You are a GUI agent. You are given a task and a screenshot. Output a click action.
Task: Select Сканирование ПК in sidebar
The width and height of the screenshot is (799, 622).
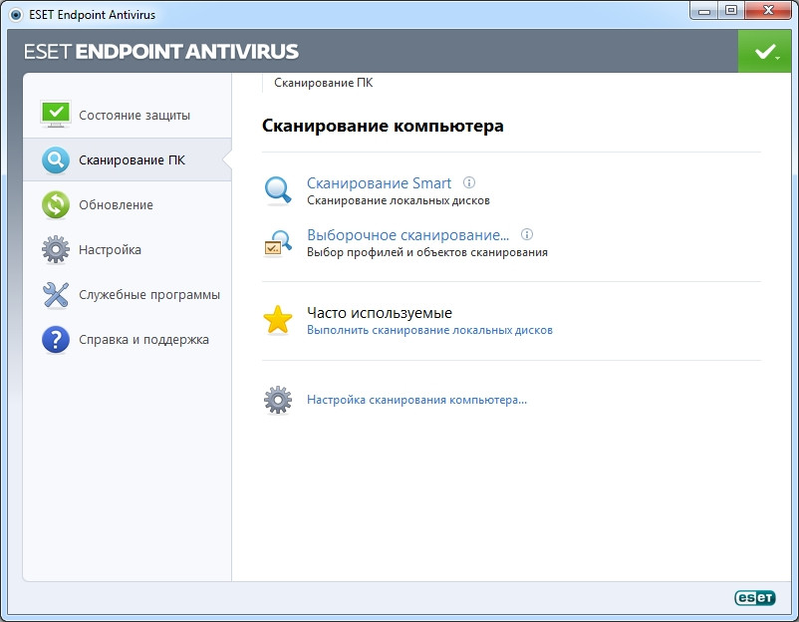pyautogui.click(x=128, y=160)
